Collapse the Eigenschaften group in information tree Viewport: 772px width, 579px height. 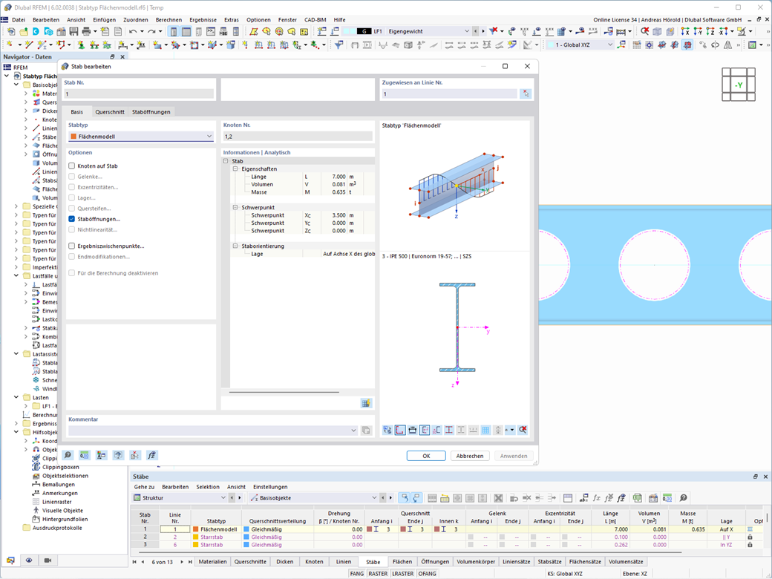pos(235,169)
